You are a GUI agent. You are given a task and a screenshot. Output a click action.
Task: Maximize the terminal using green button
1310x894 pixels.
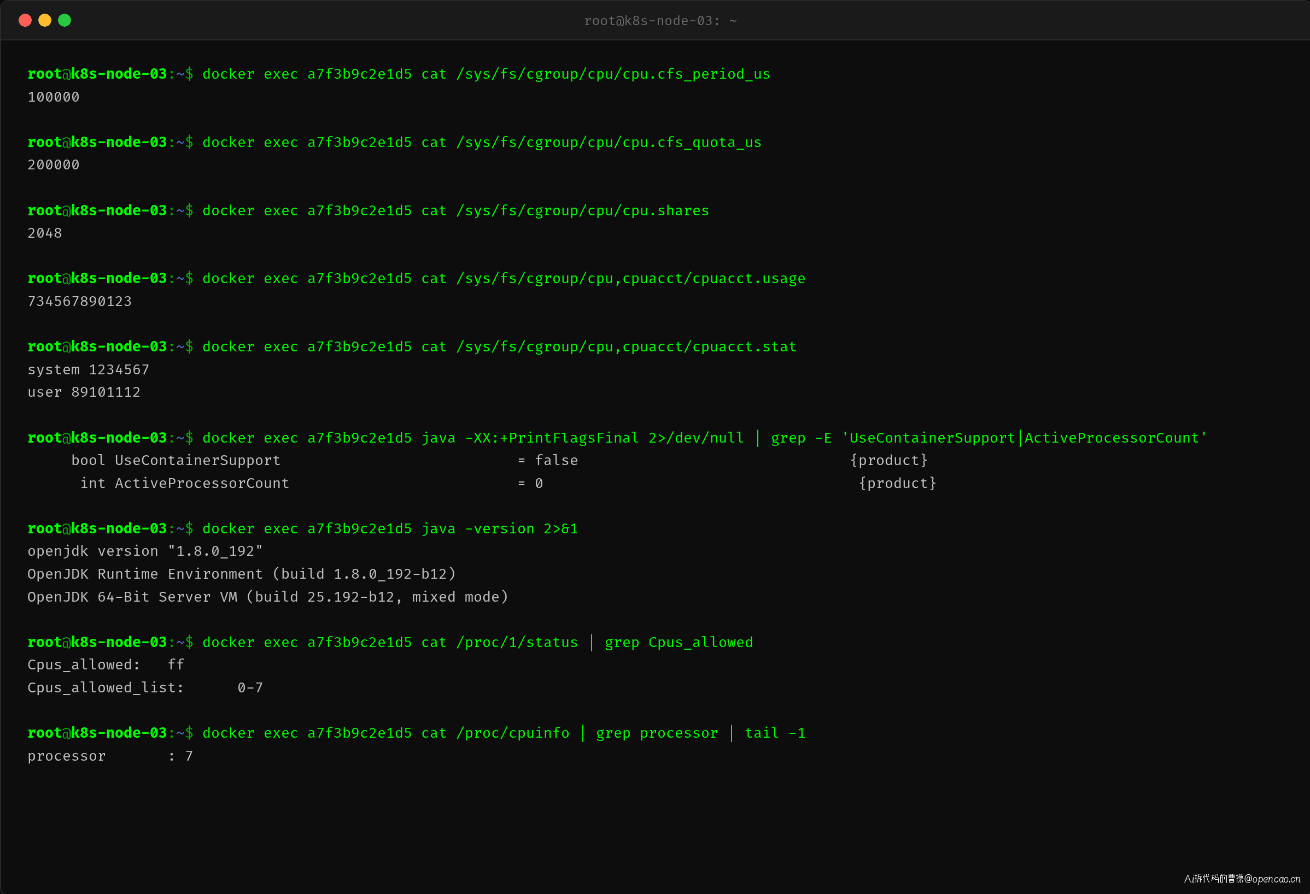point(65,21)
